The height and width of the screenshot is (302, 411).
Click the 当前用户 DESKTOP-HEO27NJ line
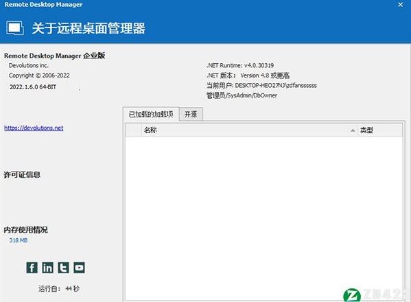point(261,86)
